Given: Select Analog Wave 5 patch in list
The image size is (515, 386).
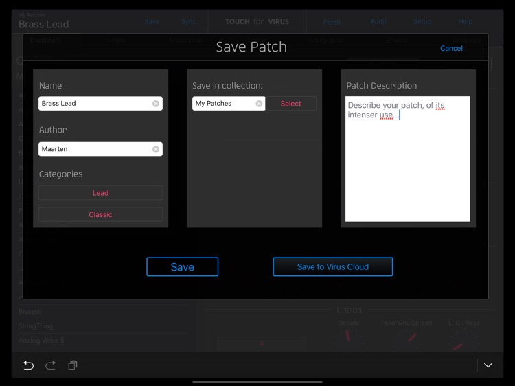Looking at the screenshot, I should point(102,341).
